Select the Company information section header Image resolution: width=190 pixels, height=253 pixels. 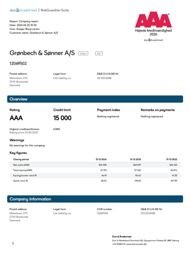pyautogui.click(x=95, y=199)
